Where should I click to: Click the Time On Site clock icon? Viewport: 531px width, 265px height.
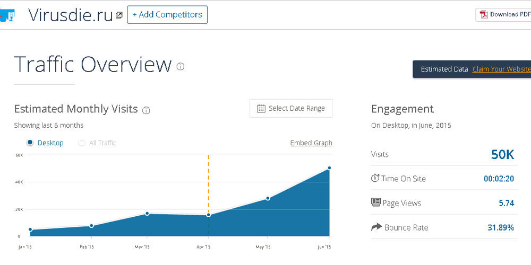[375, 178]
